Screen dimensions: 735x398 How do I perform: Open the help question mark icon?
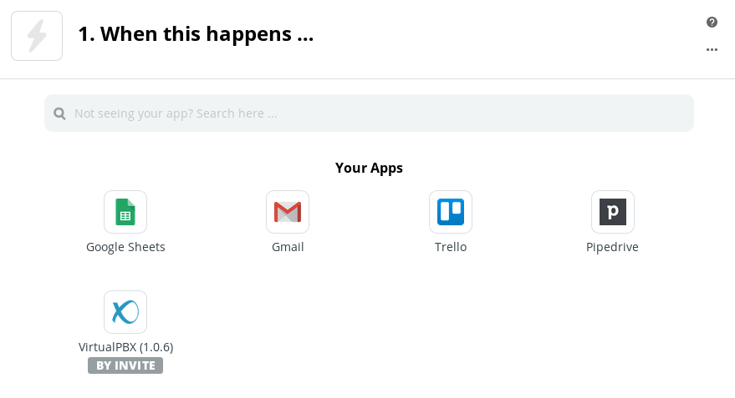tap(712, 22)
